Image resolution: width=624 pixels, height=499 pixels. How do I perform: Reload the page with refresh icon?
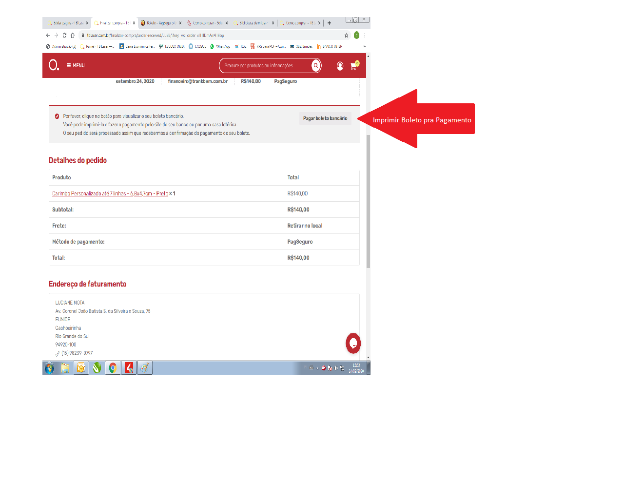tap(64, 36)
